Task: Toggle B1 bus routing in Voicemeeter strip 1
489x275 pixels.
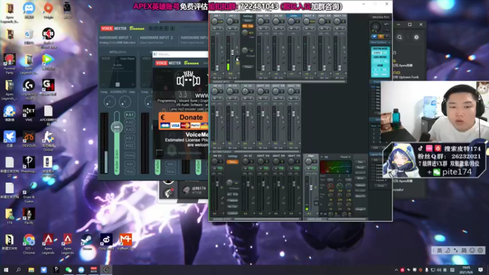Action: (130, 138)
